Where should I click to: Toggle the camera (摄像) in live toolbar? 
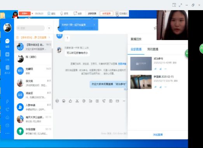51,14
